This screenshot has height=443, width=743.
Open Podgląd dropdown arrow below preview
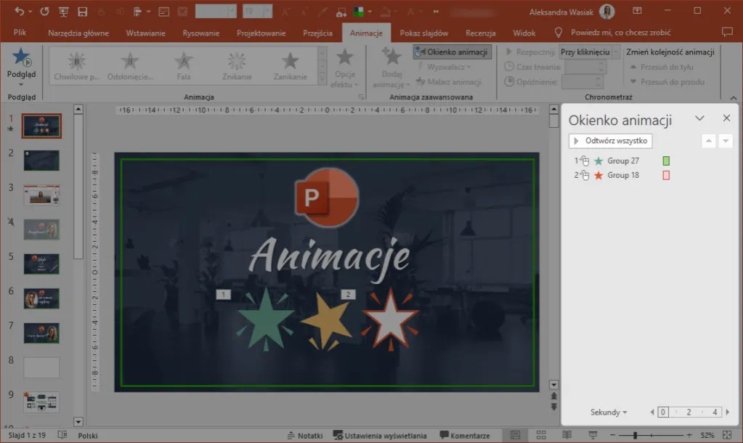pyautogui.click(x=21, y=84)
